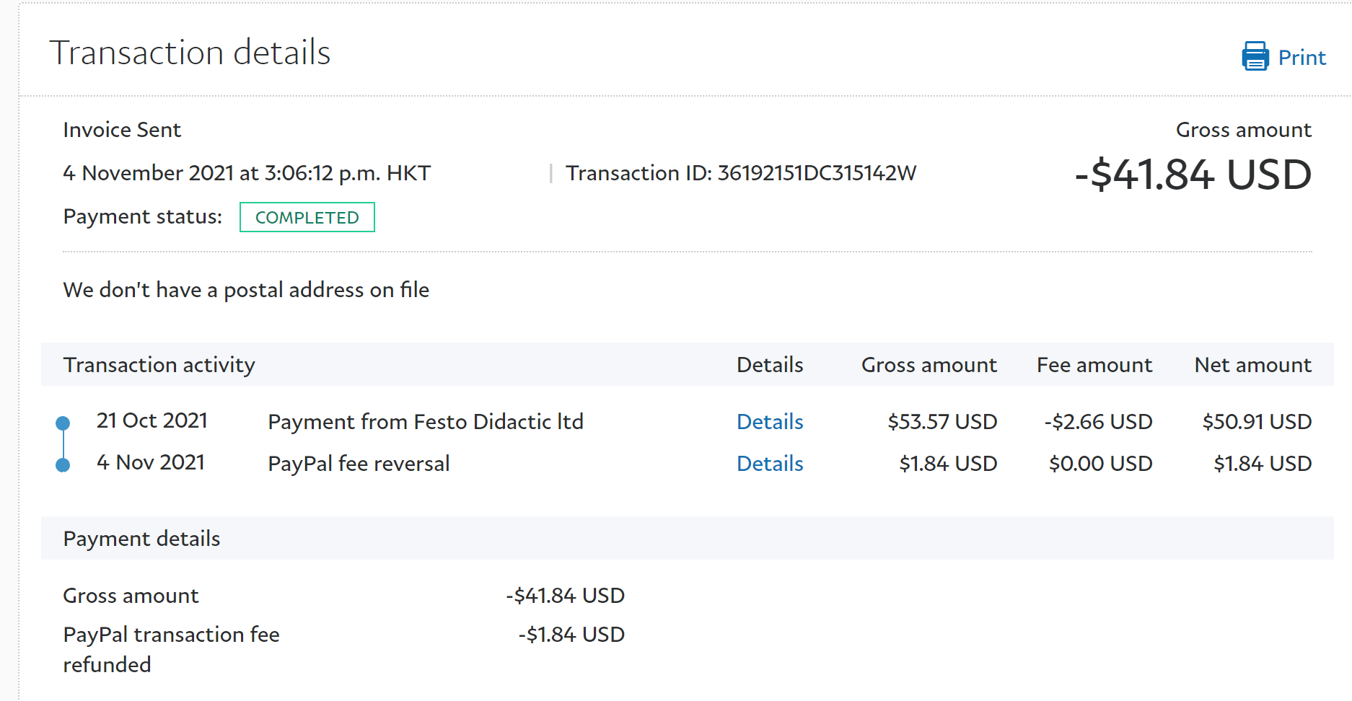Select the 4 Nov 2021 timeline dot
Screen dimensions: 1352x701
(x=63, y=465)
